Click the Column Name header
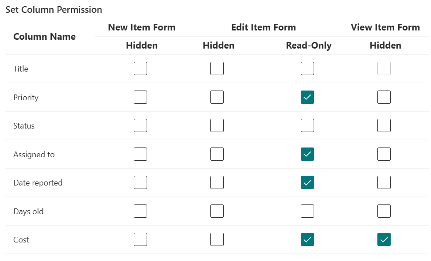The width and height of the screenshot is (431, 261). coord(45,37)
